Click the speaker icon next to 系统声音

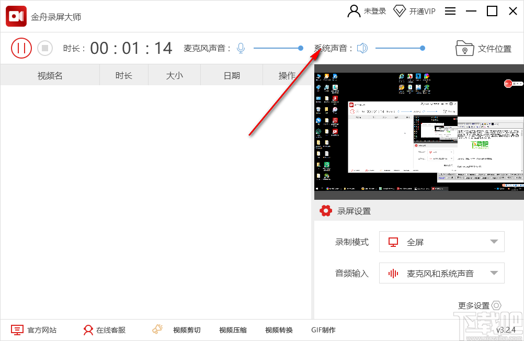(x=362, y=48)
